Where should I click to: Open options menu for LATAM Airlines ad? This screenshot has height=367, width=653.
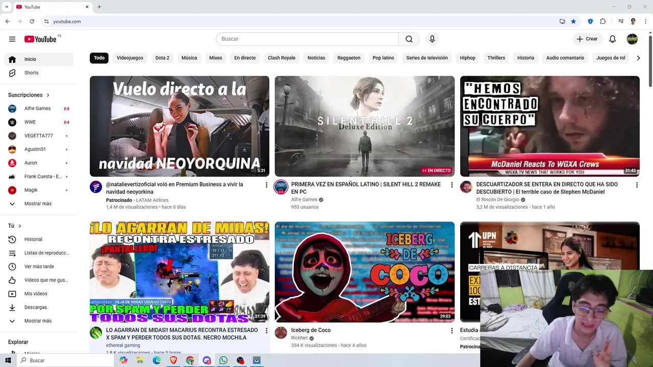(x=266, y=185)
